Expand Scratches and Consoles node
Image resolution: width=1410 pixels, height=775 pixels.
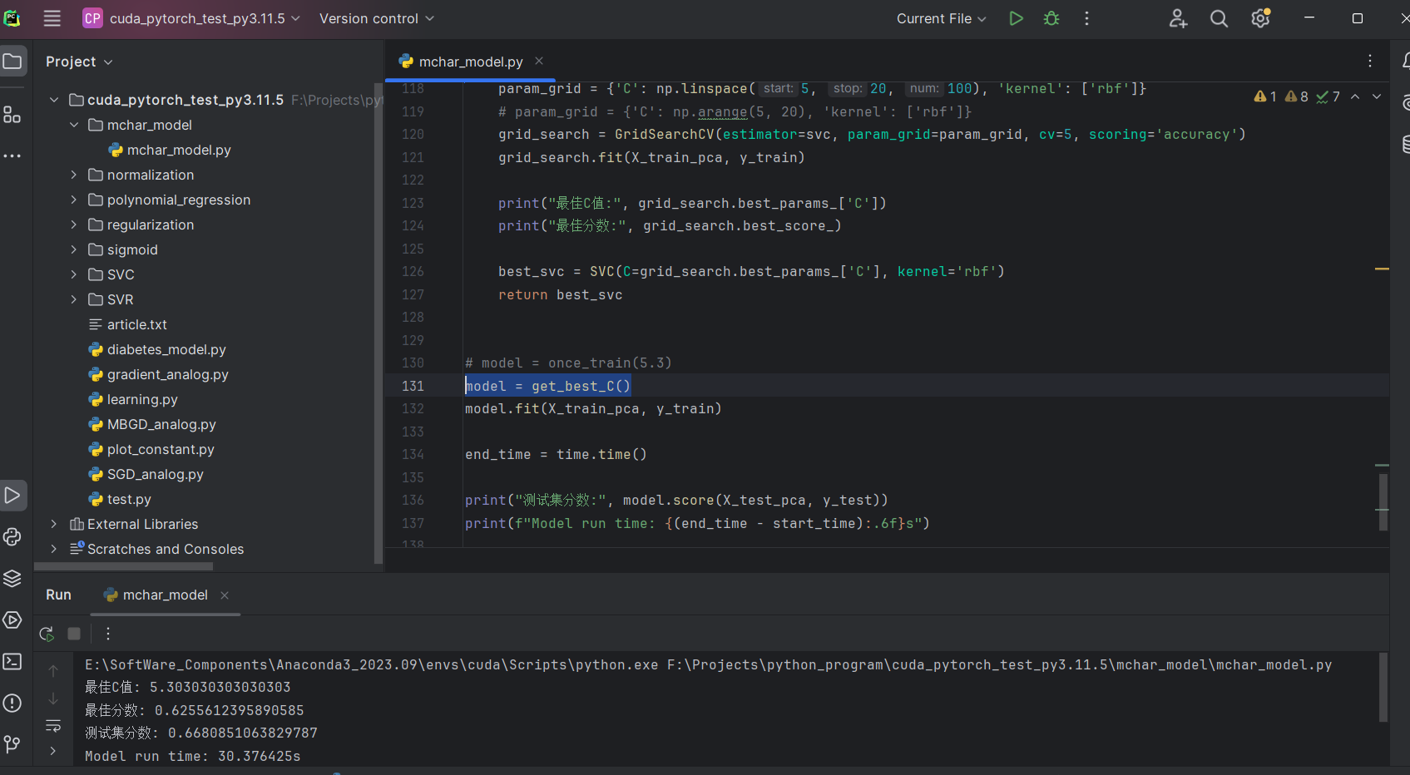[x=54, y=549]
